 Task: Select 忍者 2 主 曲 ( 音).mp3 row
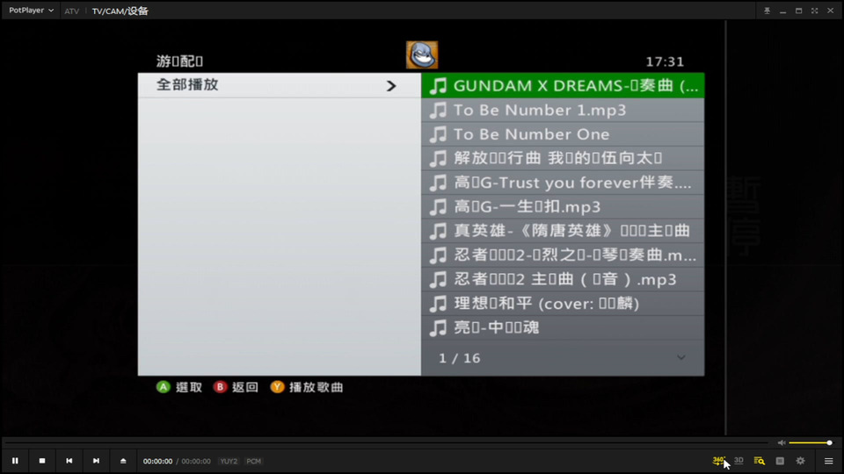[x=563, y=279]
